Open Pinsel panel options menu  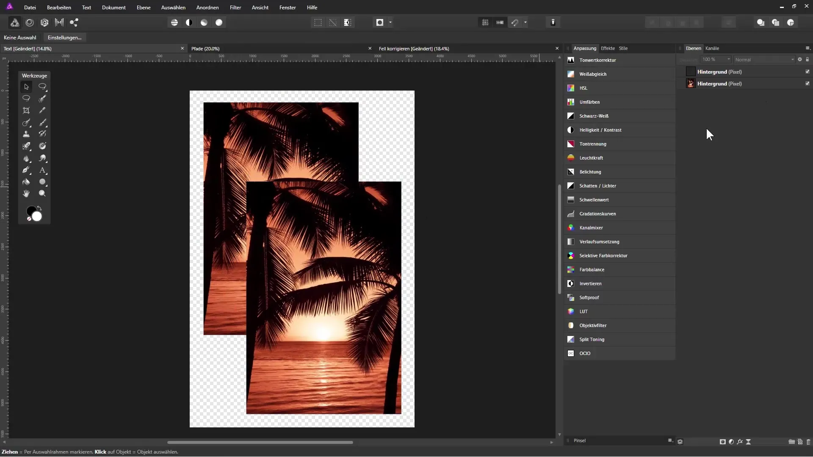[670, 440]
